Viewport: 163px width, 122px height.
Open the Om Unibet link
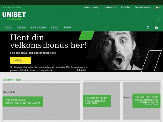(x=126, y=7)
